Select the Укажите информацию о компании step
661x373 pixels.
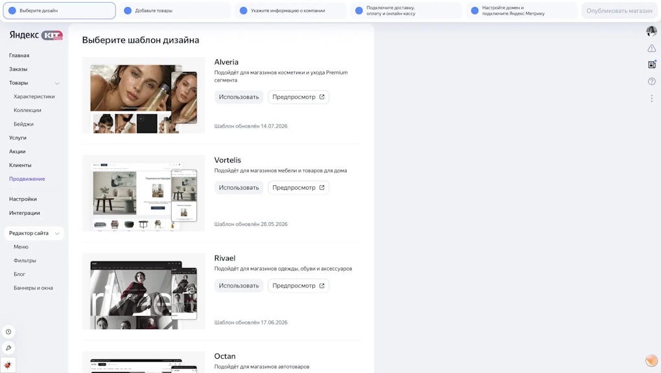tap(291, 10)
